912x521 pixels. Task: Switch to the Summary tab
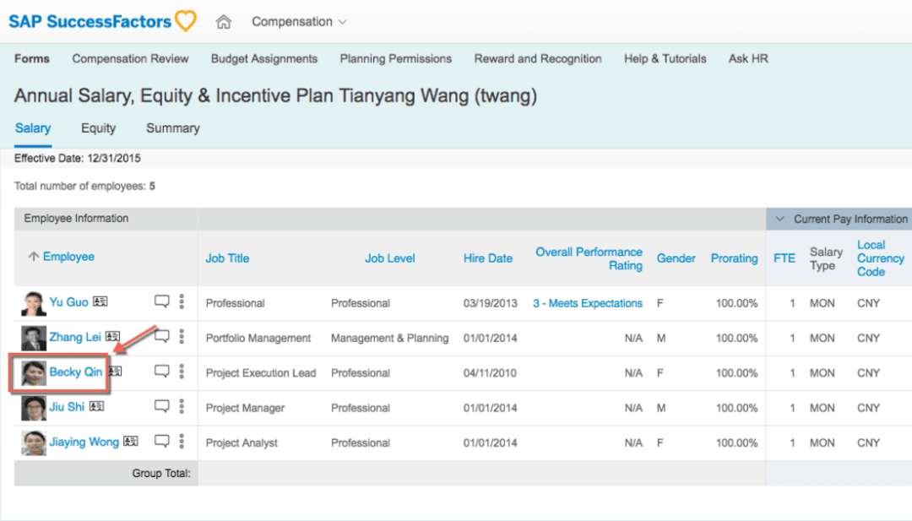pos(172,128)
